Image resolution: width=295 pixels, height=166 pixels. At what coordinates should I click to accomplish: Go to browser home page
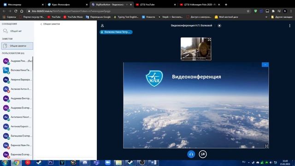[22, 11]
